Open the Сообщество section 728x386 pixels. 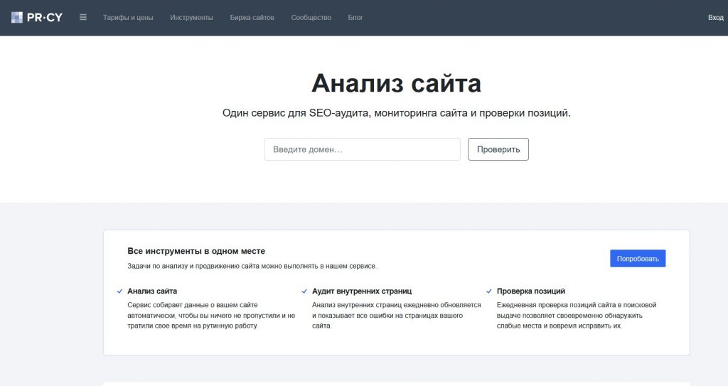tap(311, 17)
